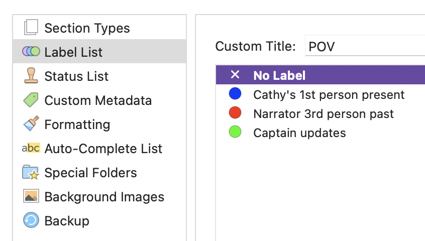Select the Narrator 3rd person past row

point(321,113)
